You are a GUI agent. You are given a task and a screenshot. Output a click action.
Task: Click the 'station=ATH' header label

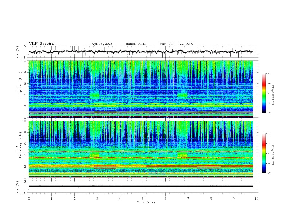click(135, 44)
